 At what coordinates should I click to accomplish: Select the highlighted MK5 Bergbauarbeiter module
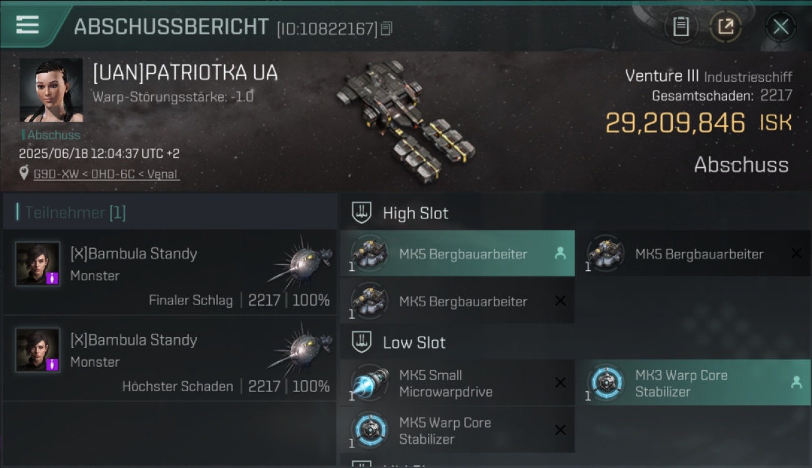click(457, 253)
